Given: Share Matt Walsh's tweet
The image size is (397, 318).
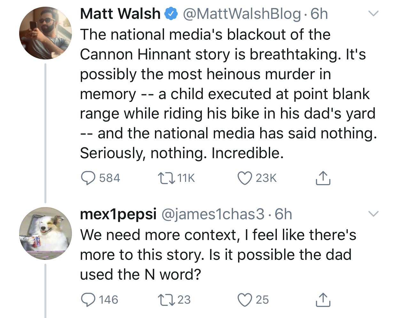Looking at the screenshot, I should click(x=323, y=178).
